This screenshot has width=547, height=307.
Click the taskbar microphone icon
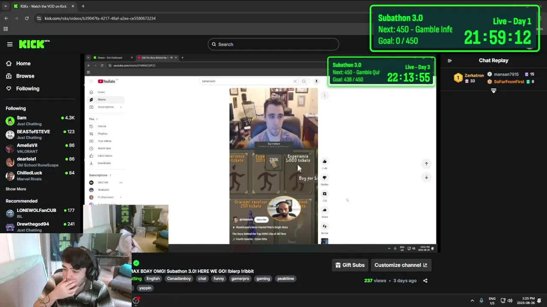point(481,301)
